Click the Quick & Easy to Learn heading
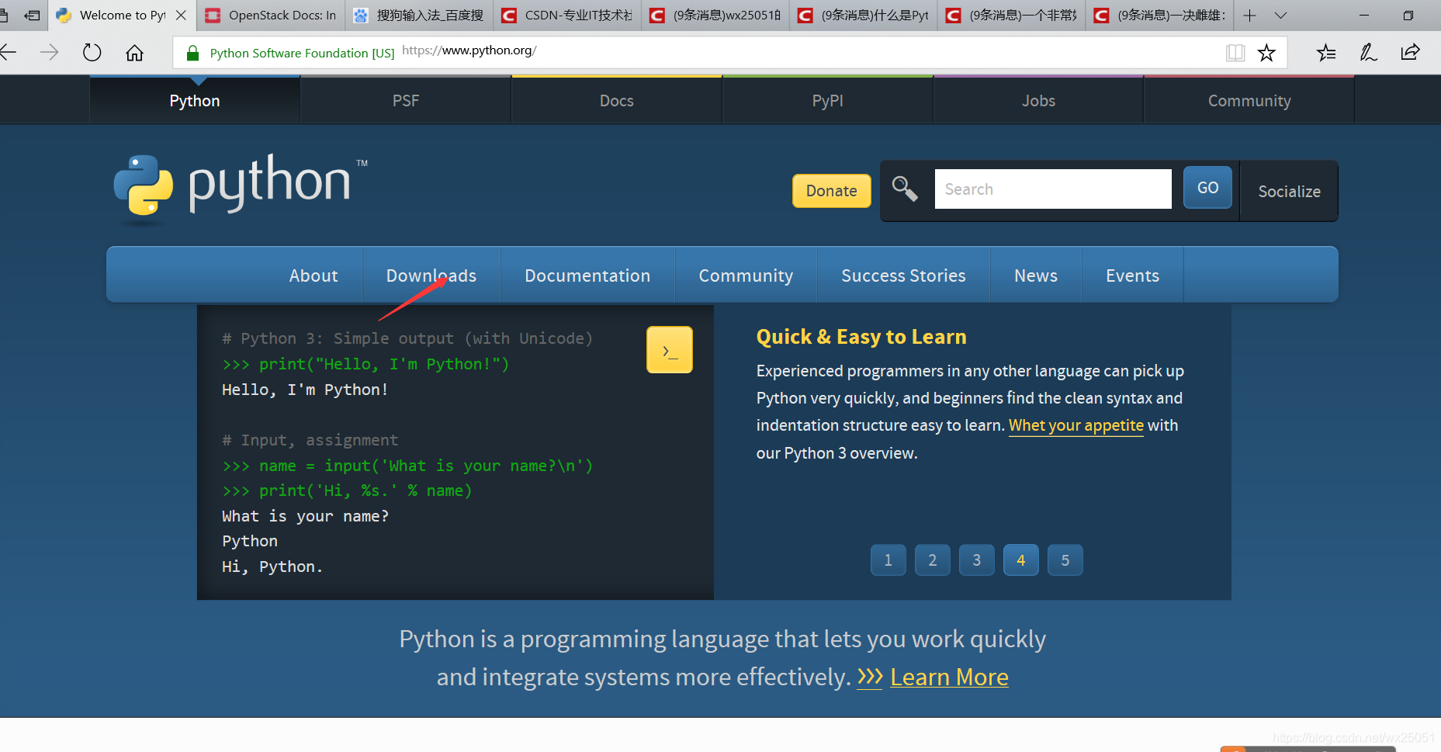Screen dimensions: 1441x752 click(x=861, y=337)
